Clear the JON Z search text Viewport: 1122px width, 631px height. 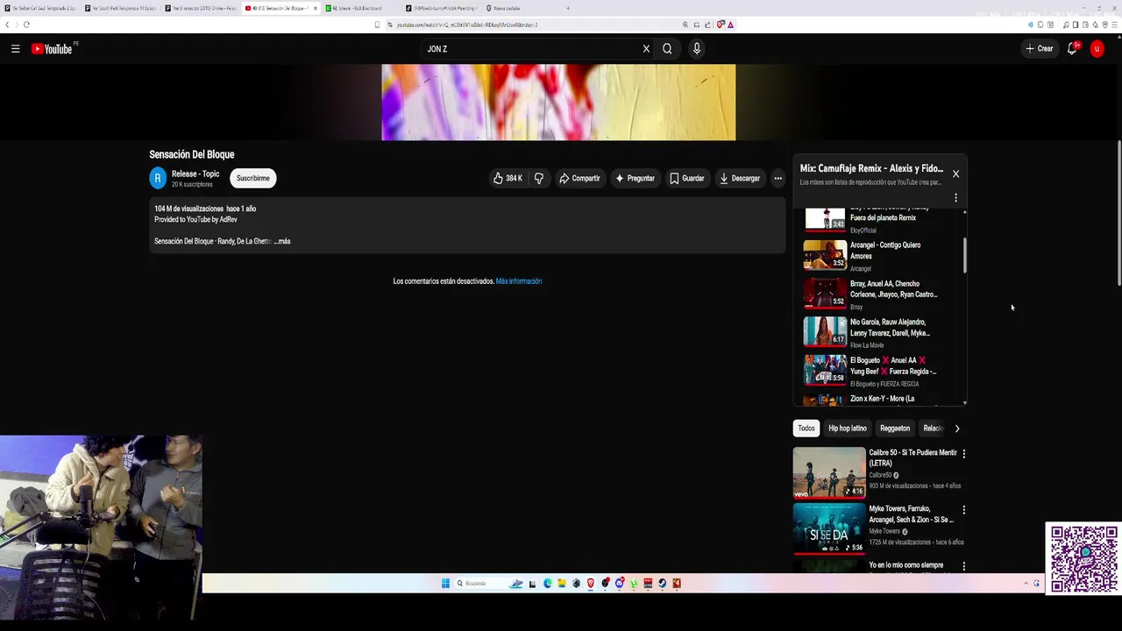point(646,49)
